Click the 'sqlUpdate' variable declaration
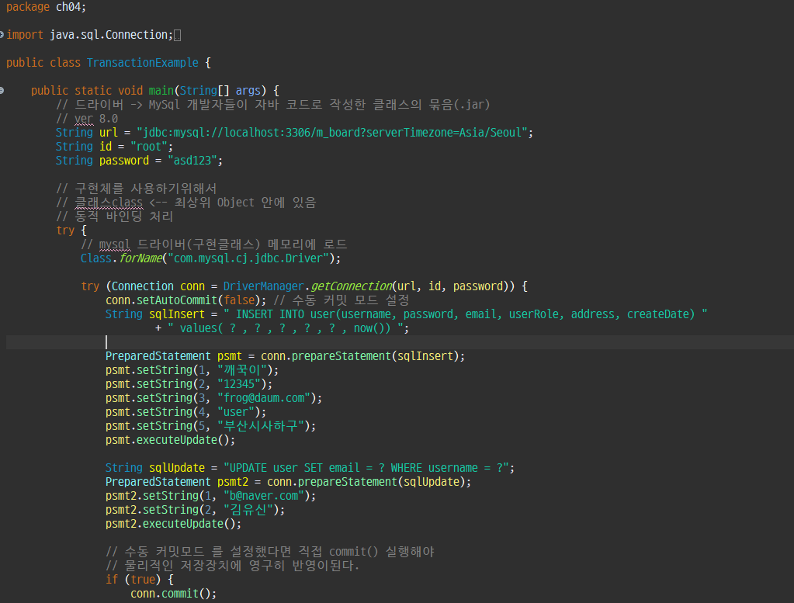This screenshot has height=603, width=794. coord(177,468)
